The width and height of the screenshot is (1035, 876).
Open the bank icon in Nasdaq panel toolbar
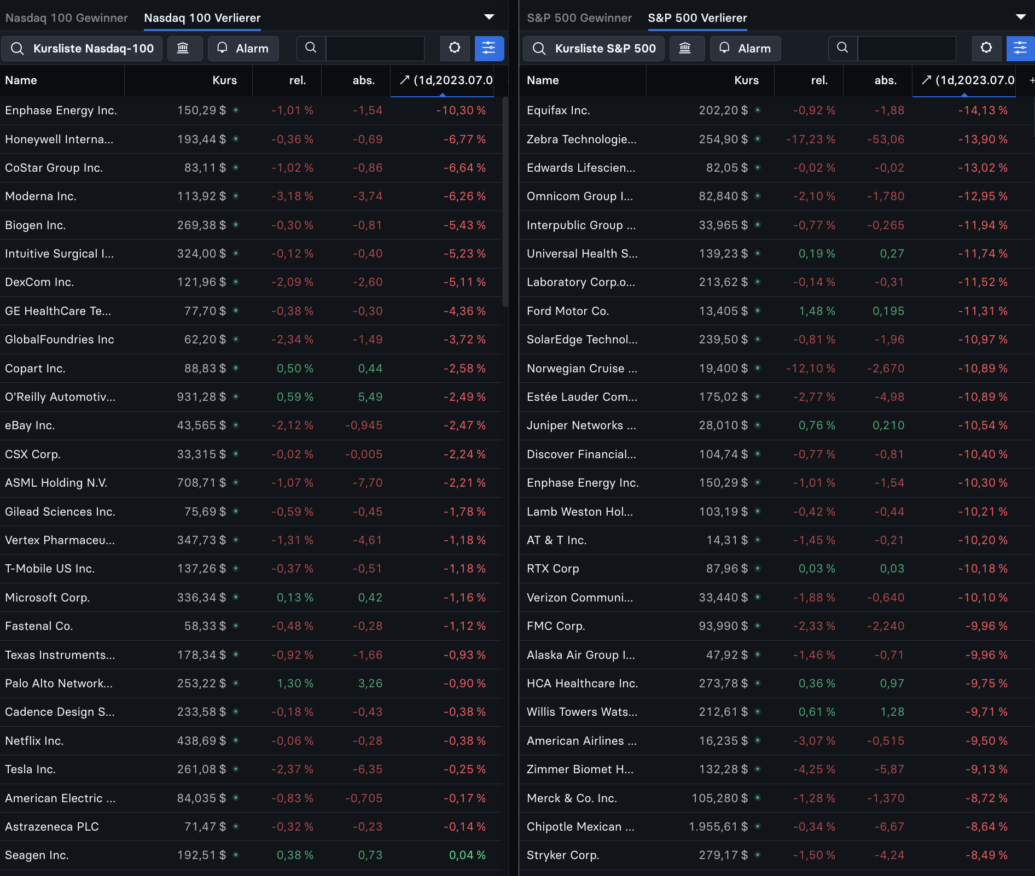184,48
